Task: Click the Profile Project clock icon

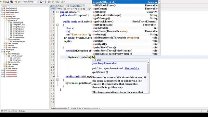Action: tap(62, 2)
